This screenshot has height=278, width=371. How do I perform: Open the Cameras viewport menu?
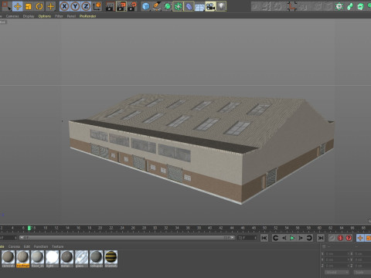(x=12, y=16)
